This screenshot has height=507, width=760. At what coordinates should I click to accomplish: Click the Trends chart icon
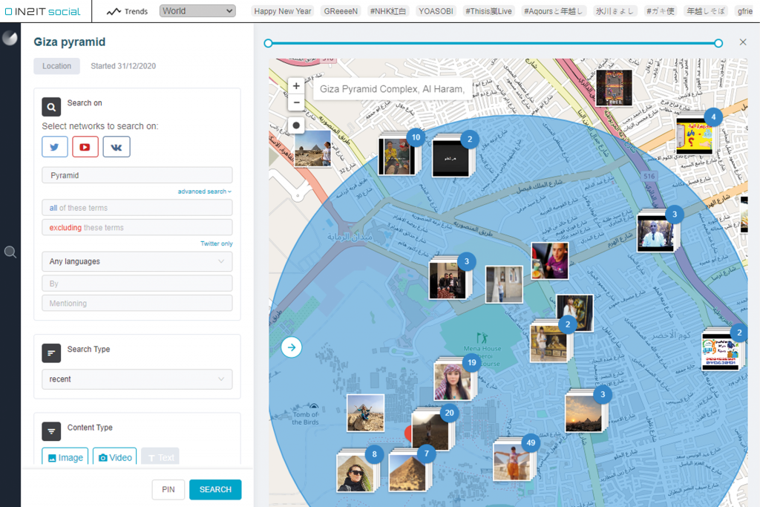click(114, 11)
